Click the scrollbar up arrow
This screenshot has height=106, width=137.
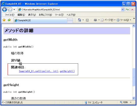(x=134, y=26)
